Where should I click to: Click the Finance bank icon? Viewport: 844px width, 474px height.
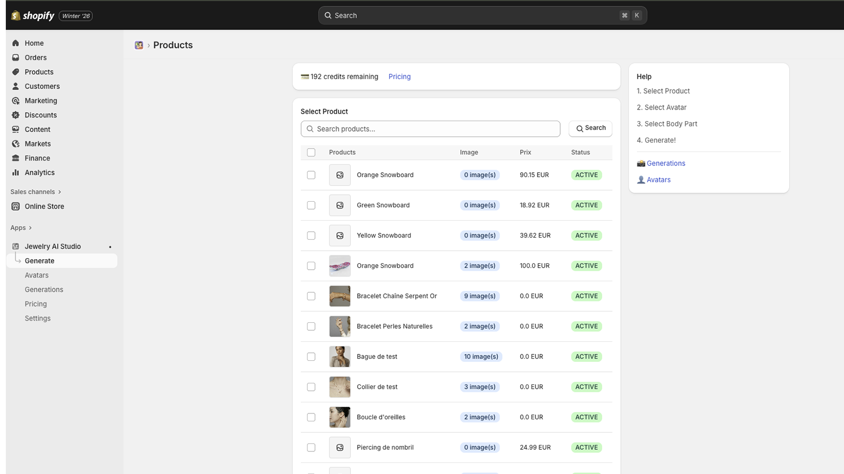click(x=16, y=158)
